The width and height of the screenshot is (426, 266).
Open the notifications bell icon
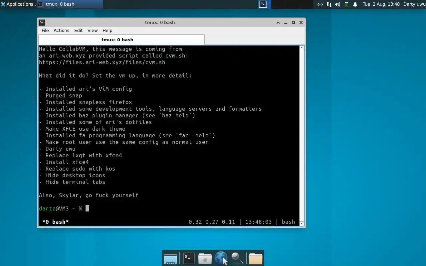(355, 4)
